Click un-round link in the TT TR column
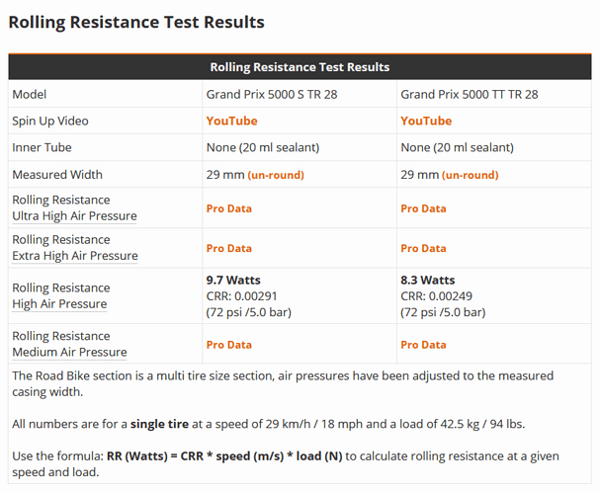This screenshot has height=493, width=600. click(470, 175)
